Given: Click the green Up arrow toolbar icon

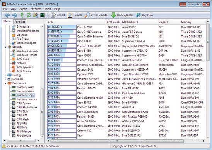Looking at the screenshot, I should pos(22,15).
